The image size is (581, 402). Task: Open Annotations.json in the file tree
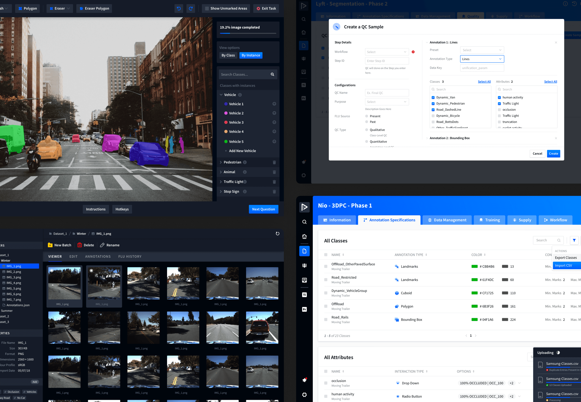18,305
